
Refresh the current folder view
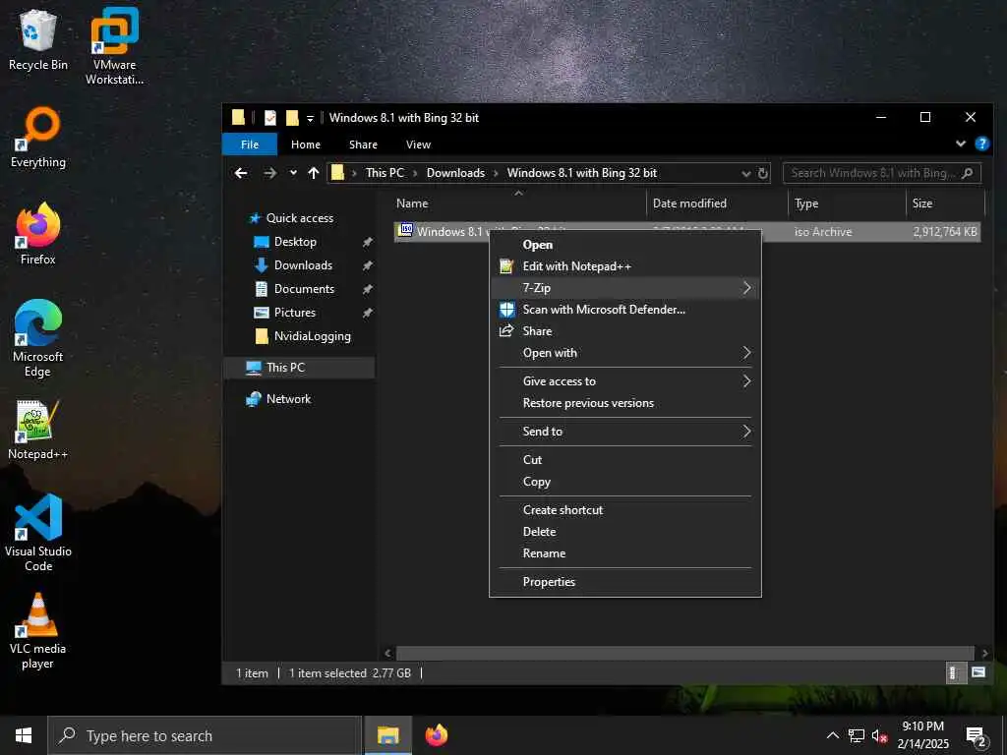coord(763,173)
